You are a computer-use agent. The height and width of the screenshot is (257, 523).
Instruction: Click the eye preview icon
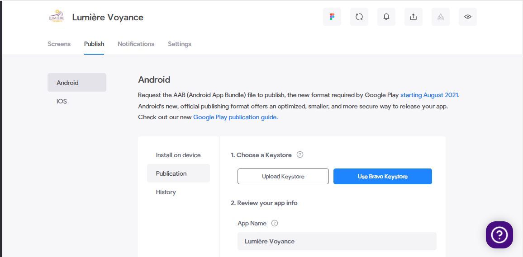pos(468,17)
